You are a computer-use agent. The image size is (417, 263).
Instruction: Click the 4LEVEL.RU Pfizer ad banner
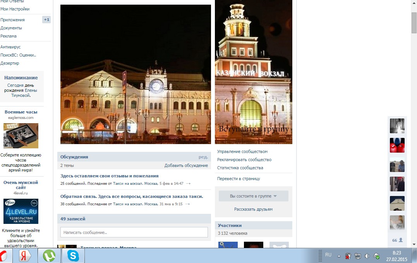[x=21, y=211]
